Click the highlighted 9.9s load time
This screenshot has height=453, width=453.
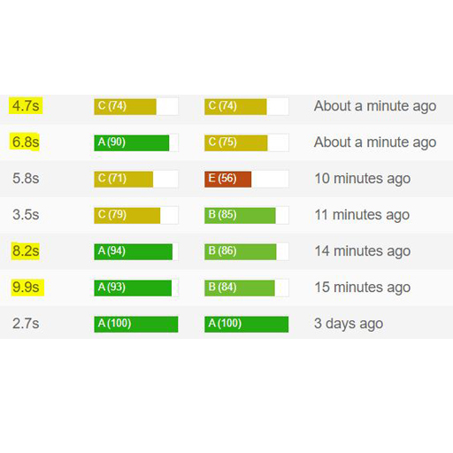pos(27,288)
